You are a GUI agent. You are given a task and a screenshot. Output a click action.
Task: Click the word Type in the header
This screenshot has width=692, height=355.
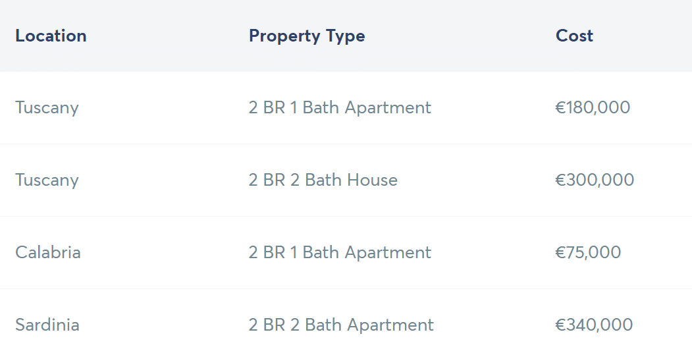pyautogui.click(x=346, y=37)
